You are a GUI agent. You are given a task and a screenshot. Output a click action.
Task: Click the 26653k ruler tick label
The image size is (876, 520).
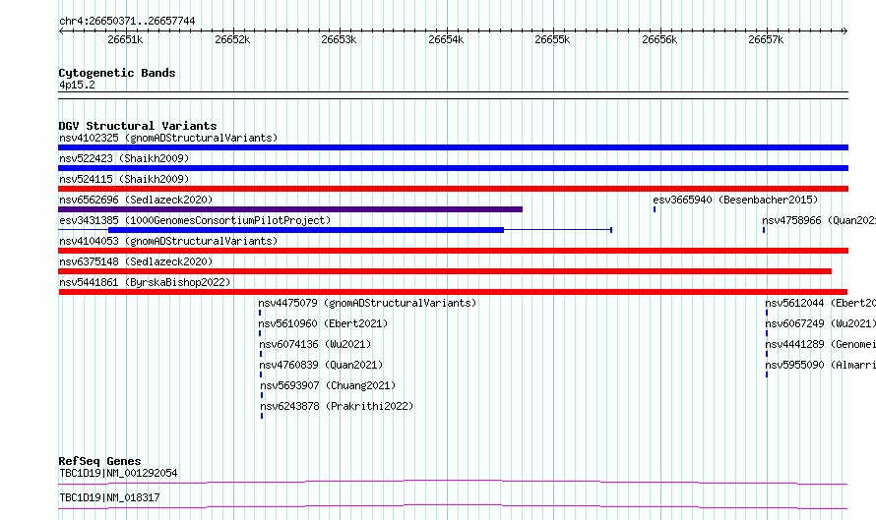339,39
